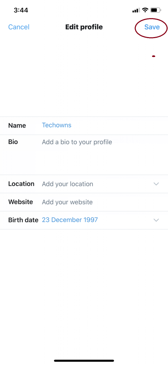Click the Name label
The width and height of the screenshot is (168, 365).
(x=17, y=125)
